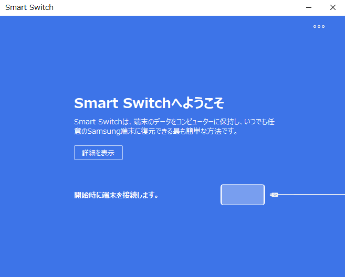The image size is (345, 277).
Task: Click the Smart Switch title bar text
Action: [29, 7]
